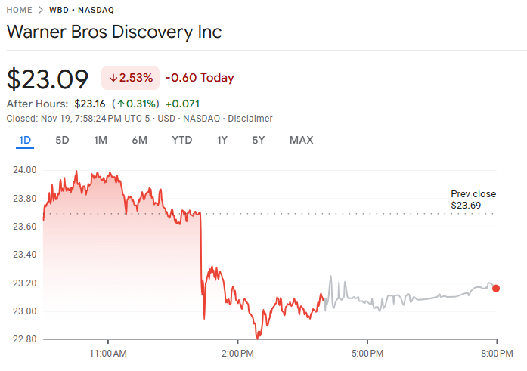
Task: Click the Prev close $23.69 label
Action: click(x=473, y=199)
